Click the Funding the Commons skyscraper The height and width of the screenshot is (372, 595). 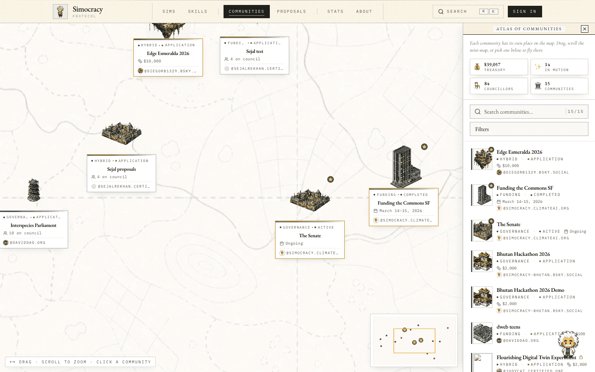[406, 167]
